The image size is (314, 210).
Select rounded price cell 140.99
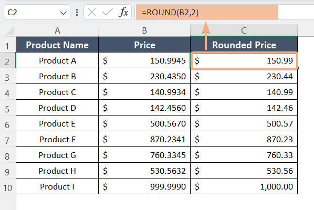pyautogui.click(x=244, y=92)
